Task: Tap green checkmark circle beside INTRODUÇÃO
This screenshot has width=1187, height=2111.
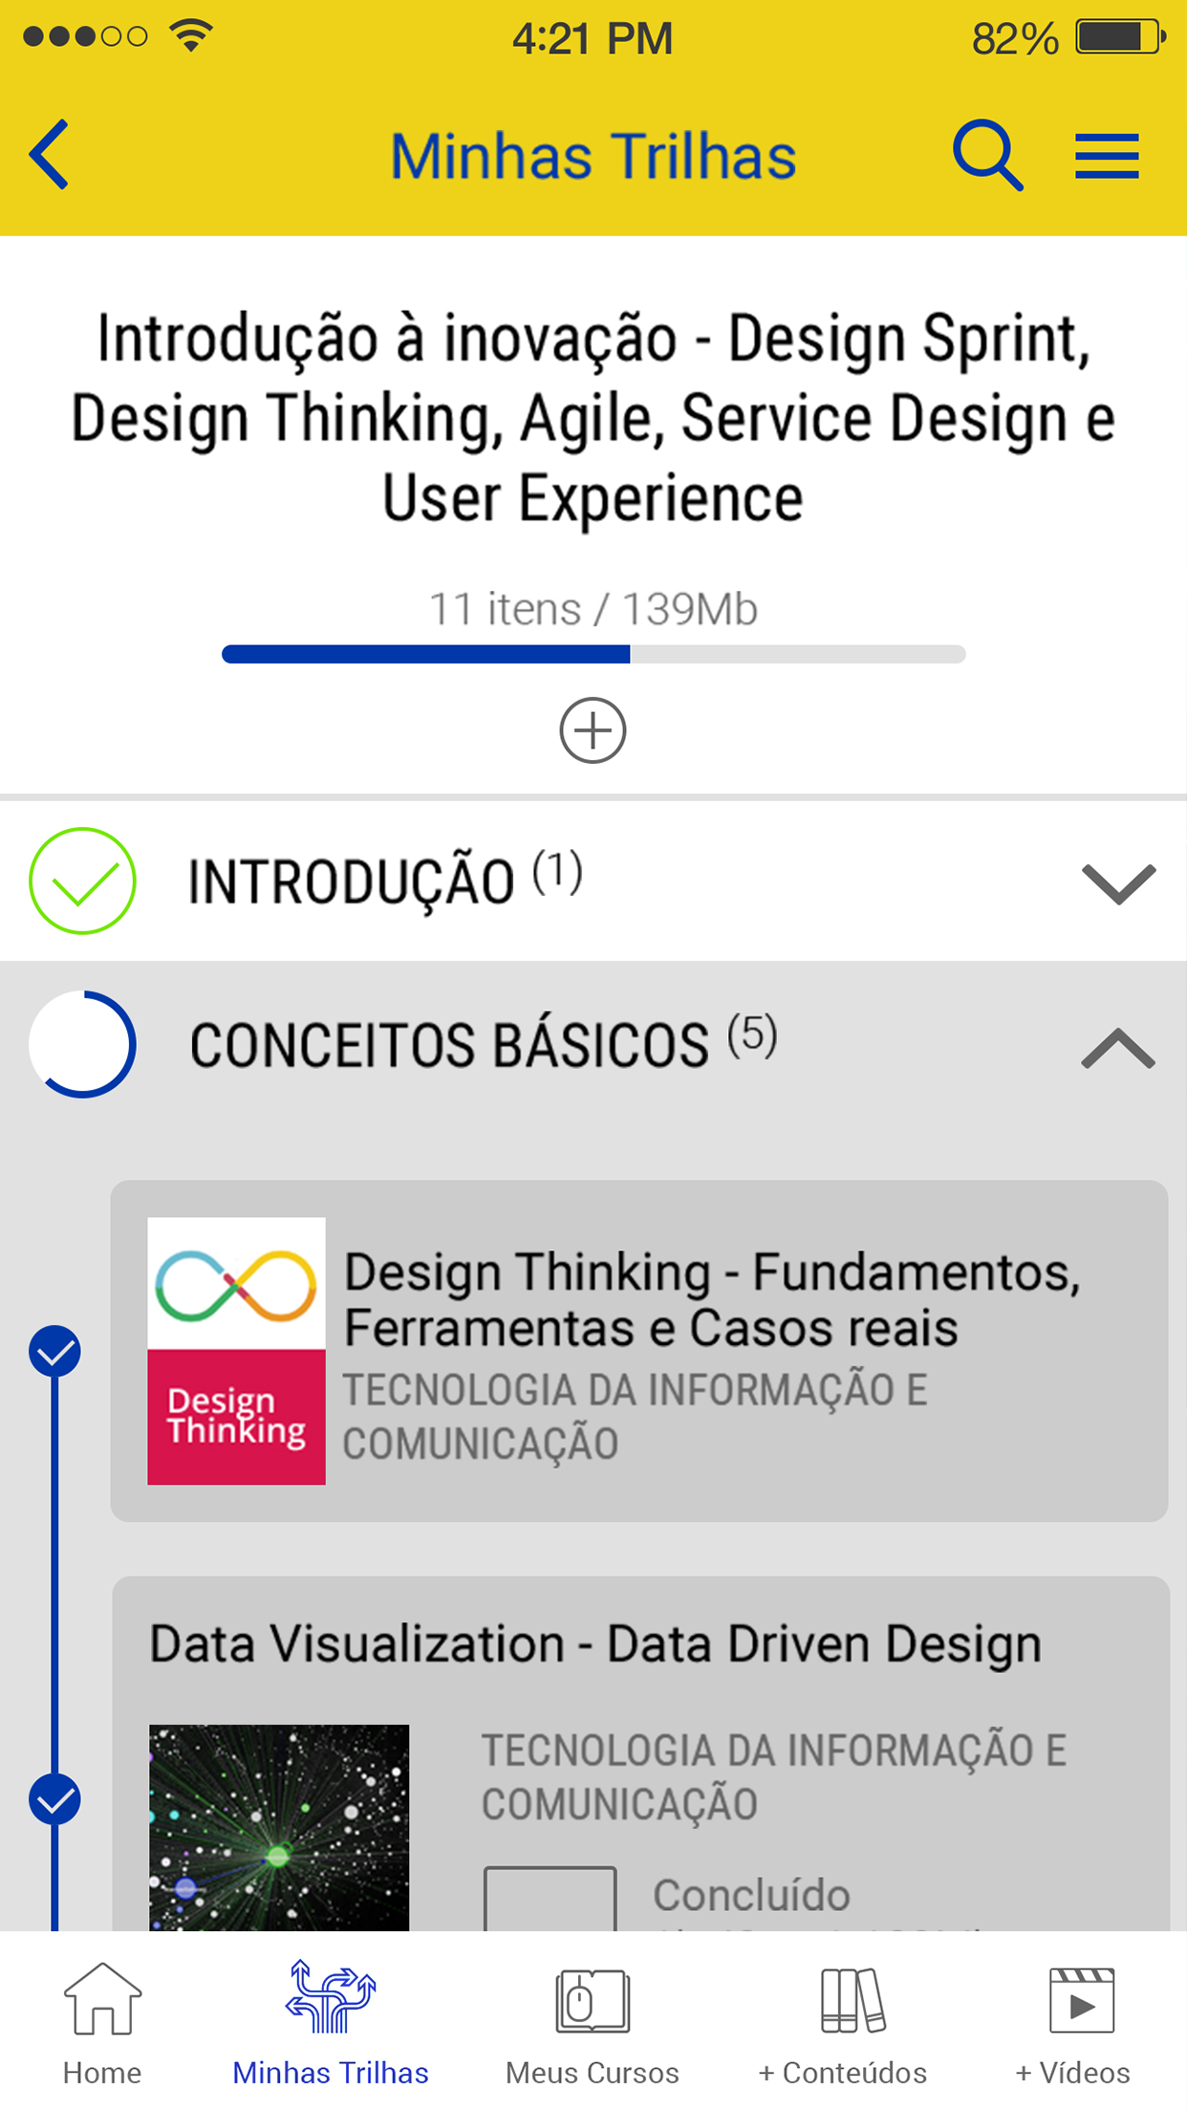Action: point(82,881)
